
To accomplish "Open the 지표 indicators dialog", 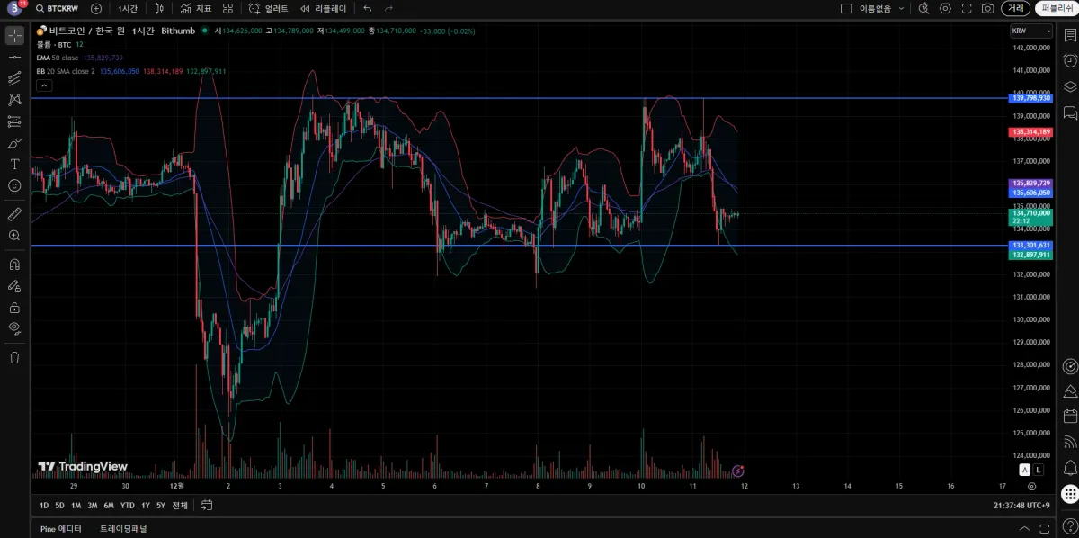I will coord(196,8).
